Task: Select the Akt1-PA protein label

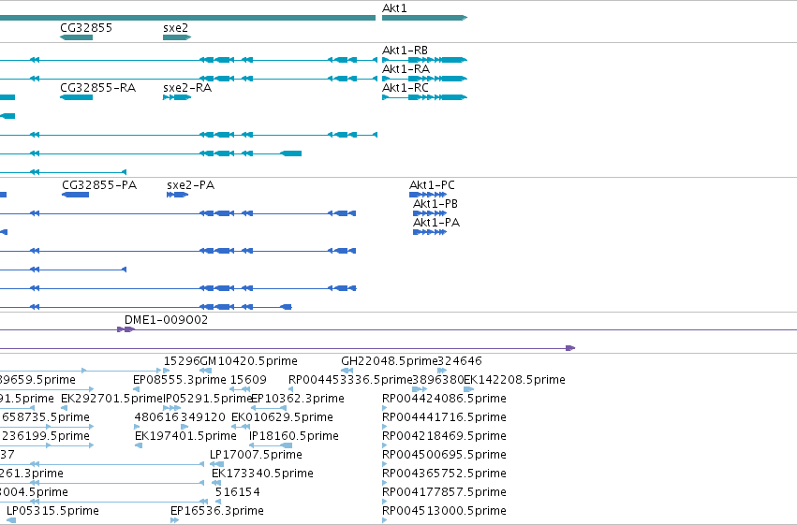Action: point(436,223)
